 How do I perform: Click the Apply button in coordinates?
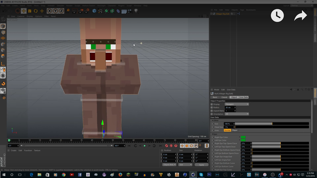pos(202,165)
